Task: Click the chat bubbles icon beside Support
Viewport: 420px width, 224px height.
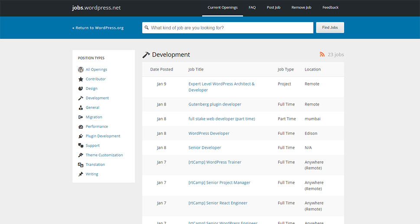Action: (x=81, y=146)
